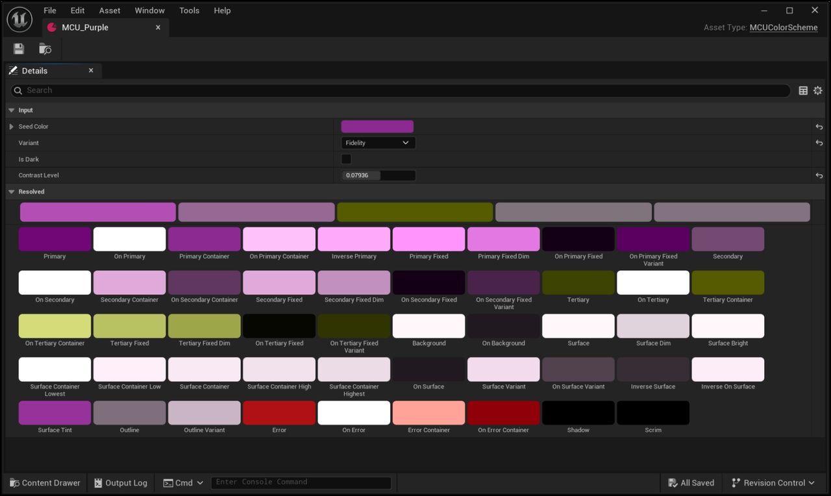This screenshot has width=831, height=496.
Task: Toggle the Is Dark checkbox
Action: [346, 159]
